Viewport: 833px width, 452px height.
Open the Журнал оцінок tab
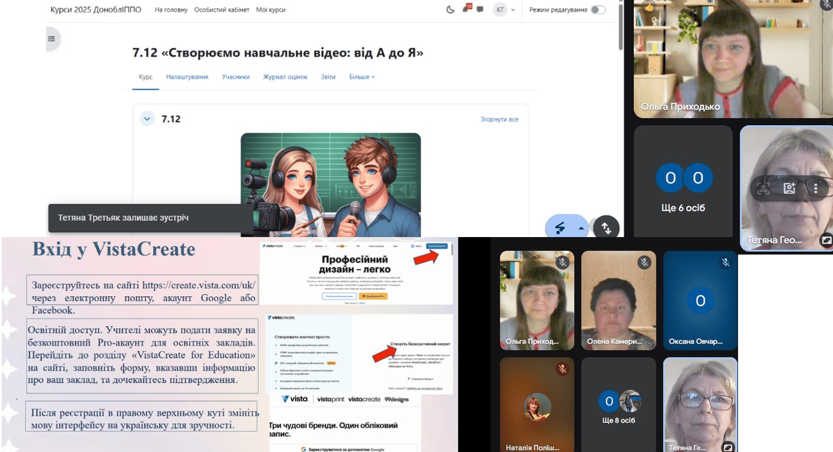285,77
